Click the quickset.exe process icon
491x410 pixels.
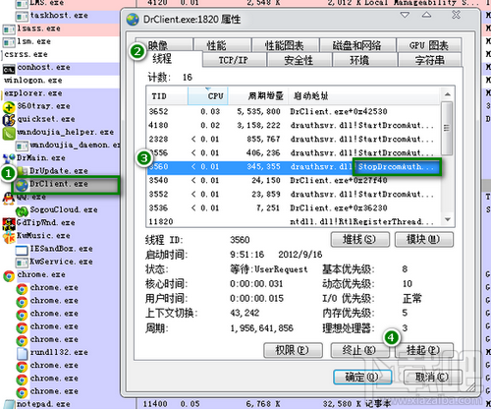9,120
